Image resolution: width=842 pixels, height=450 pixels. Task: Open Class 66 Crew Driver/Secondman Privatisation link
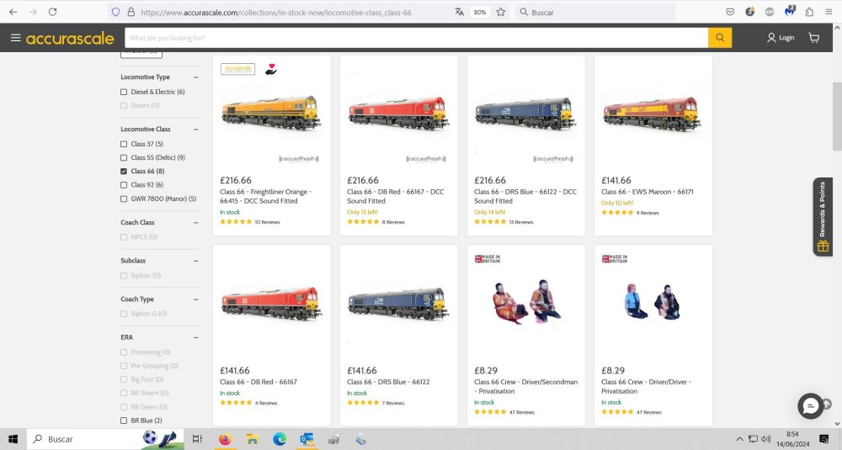point(525,386)
